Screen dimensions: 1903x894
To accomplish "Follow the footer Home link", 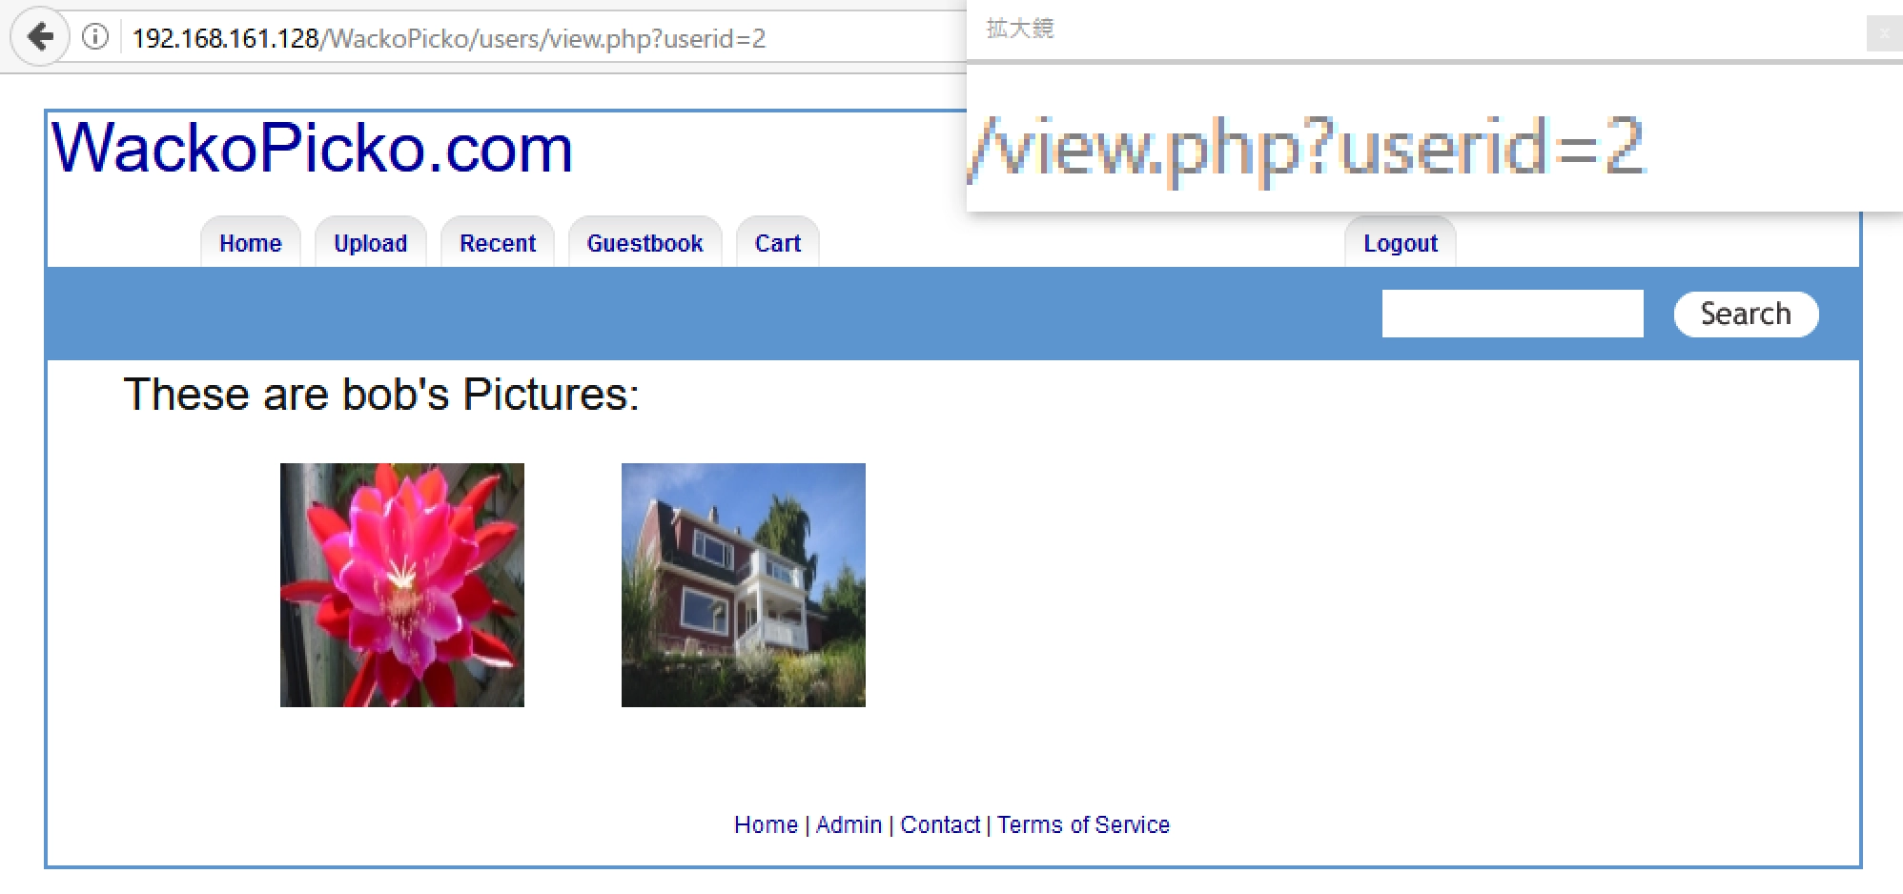I will (x=766, y=824).
